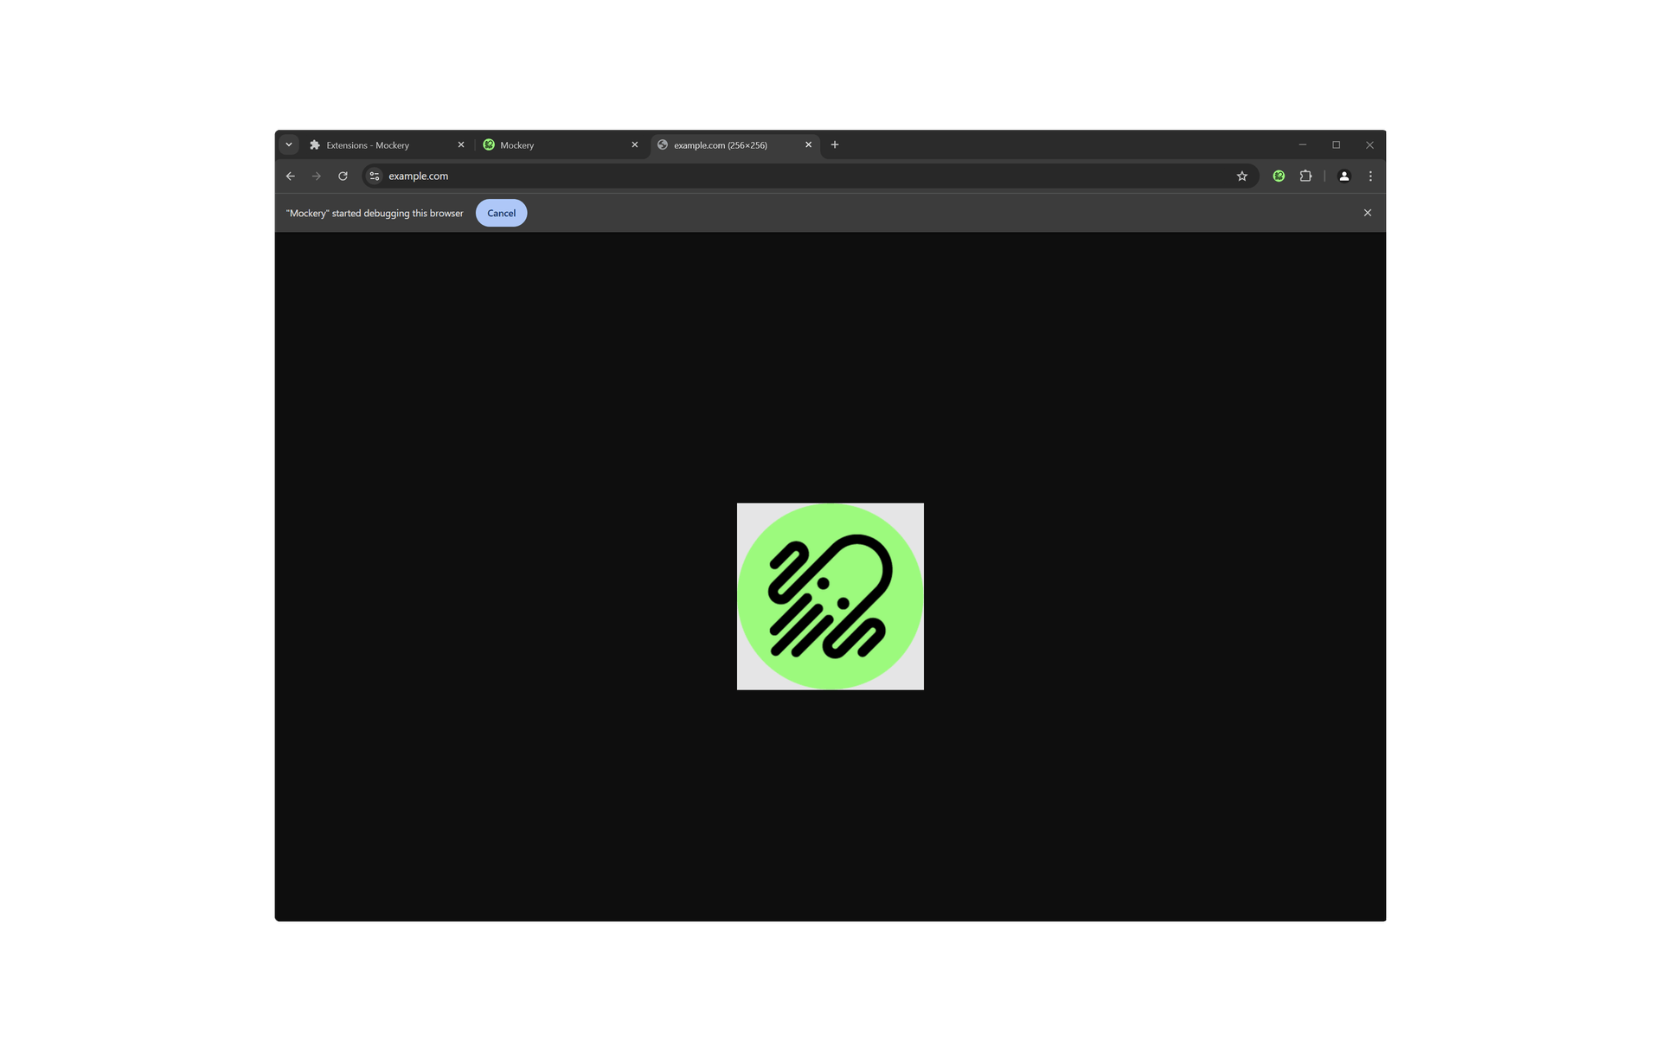Click the "Mockery" started debugging text
This screenshot has height=1051, width=1661.
(x=375, y=213)
